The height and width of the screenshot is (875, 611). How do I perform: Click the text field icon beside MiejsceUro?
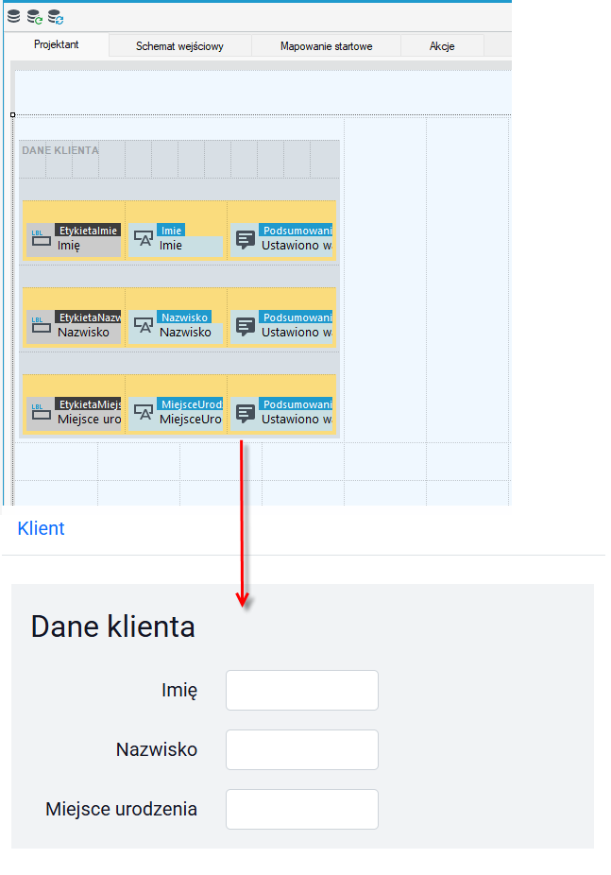click(x=144, y=413)
